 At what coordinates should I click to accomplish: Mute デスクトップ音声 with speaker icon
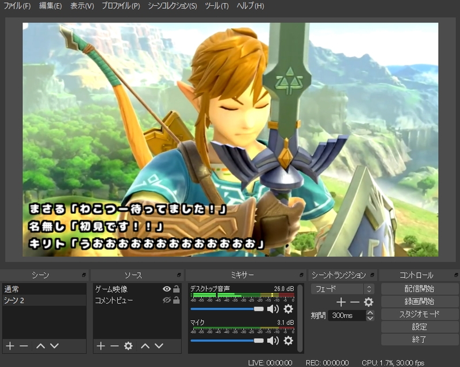(273, 309)
